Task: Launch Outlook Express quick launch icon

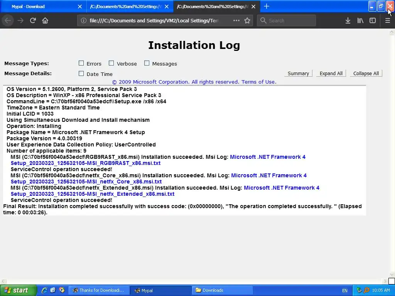Action: click(53, 290)
